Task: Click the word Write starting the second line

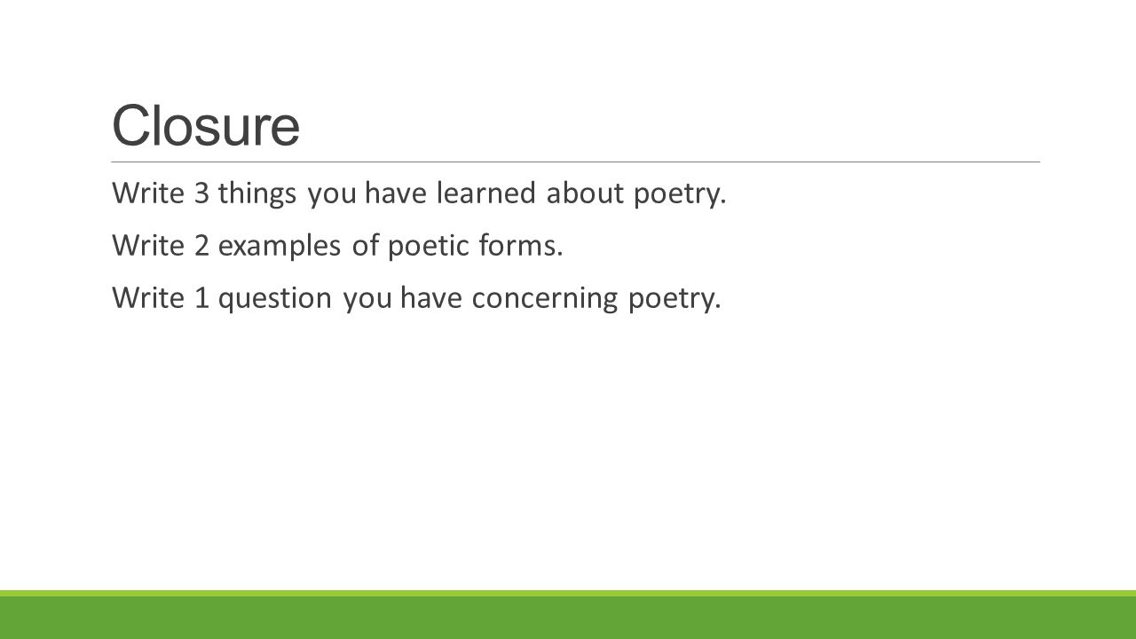Action: tap(148, 245)
